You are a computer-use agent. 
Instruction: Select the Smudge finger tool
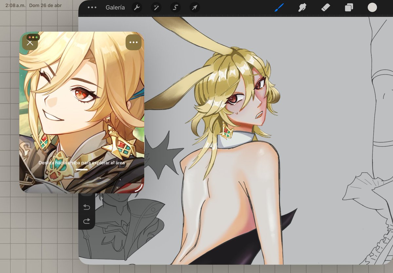[302, 7]
